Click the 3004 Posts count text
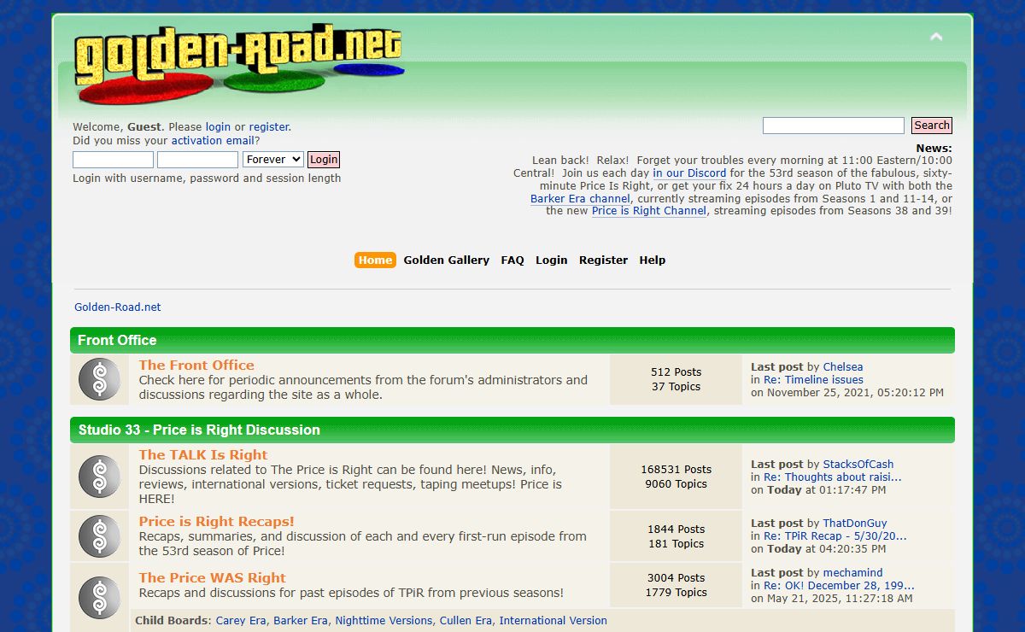The image size is (1025, 632). click(x=676, y=578)
